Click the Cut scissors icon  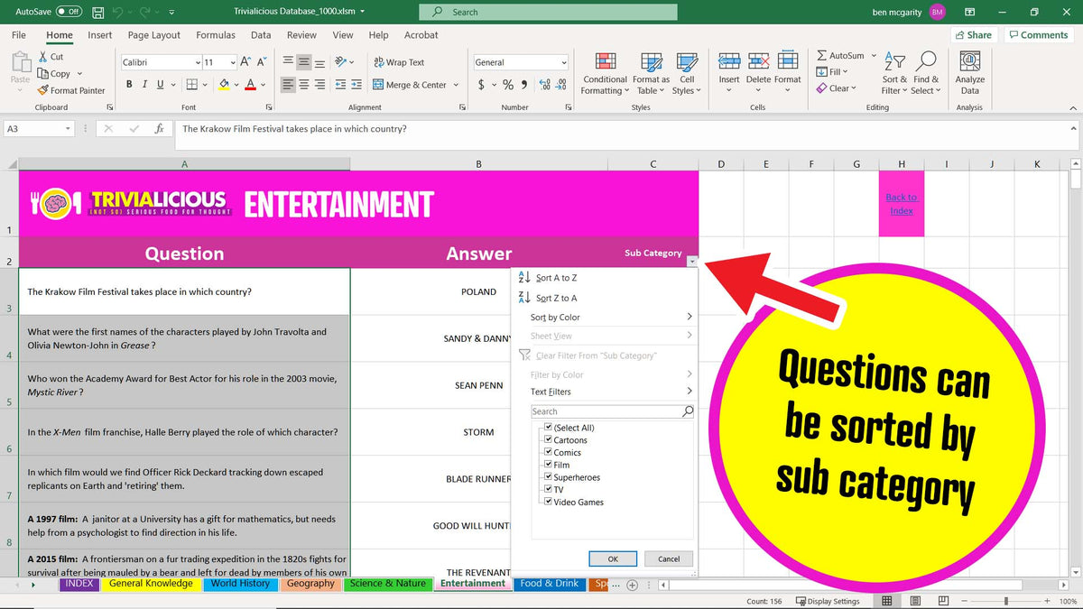tap(43, 57)
